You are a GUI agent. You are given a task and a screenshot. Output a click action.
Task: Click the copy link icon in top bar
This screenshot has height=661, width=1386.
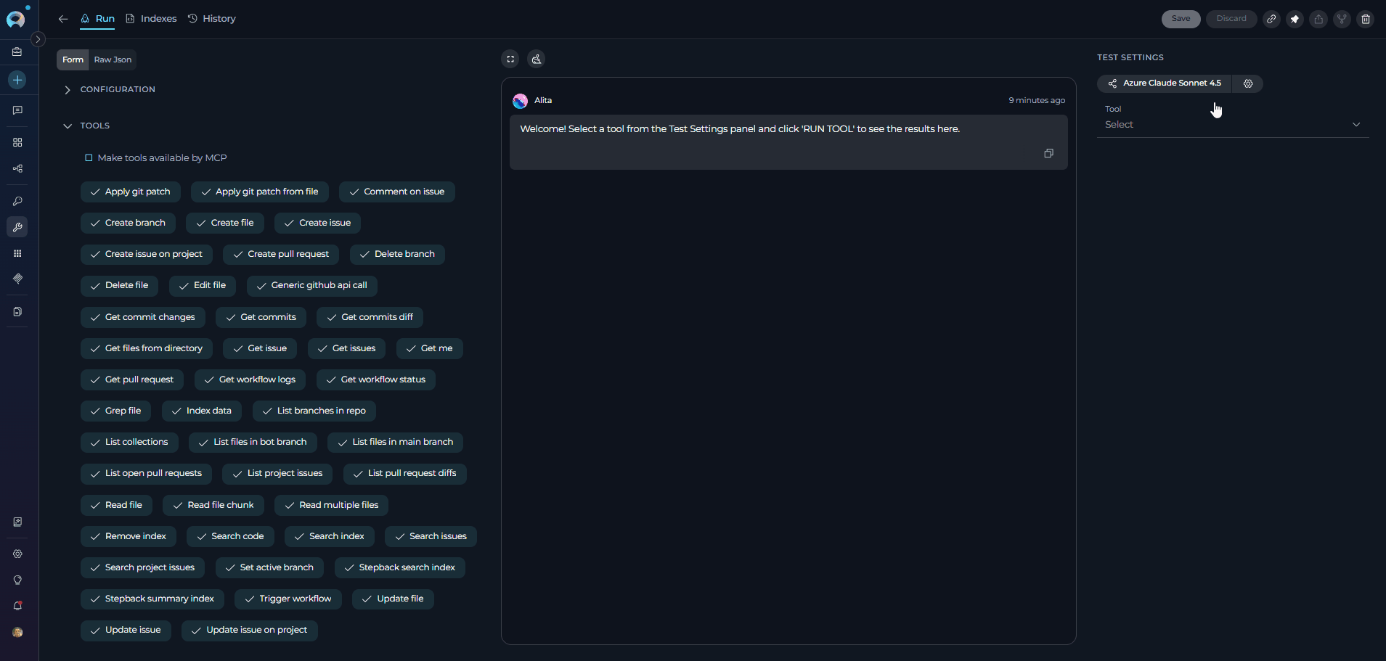pyautogui.click(x=1271, y=19)
